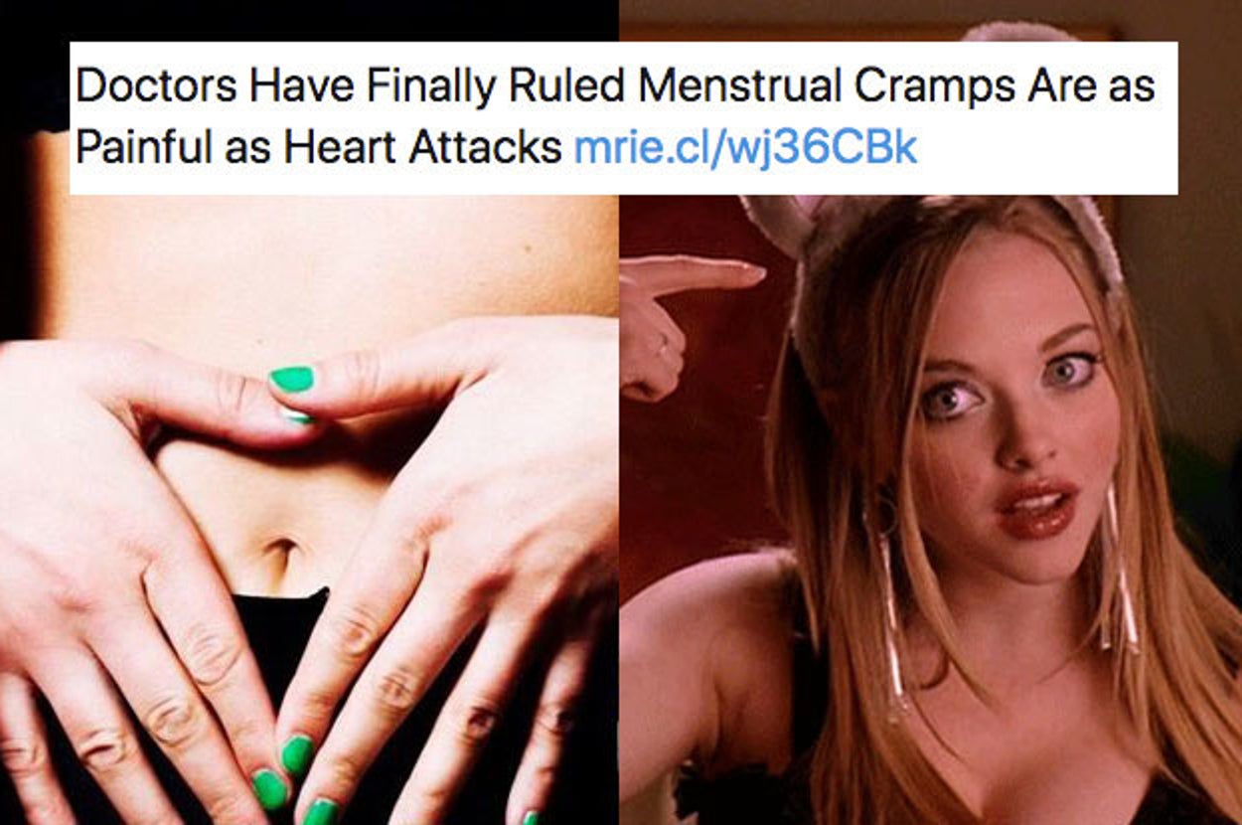Click the belly button in the left photo
The width and height of the screenshot is (1242, 825).
(x=281, y=551)
